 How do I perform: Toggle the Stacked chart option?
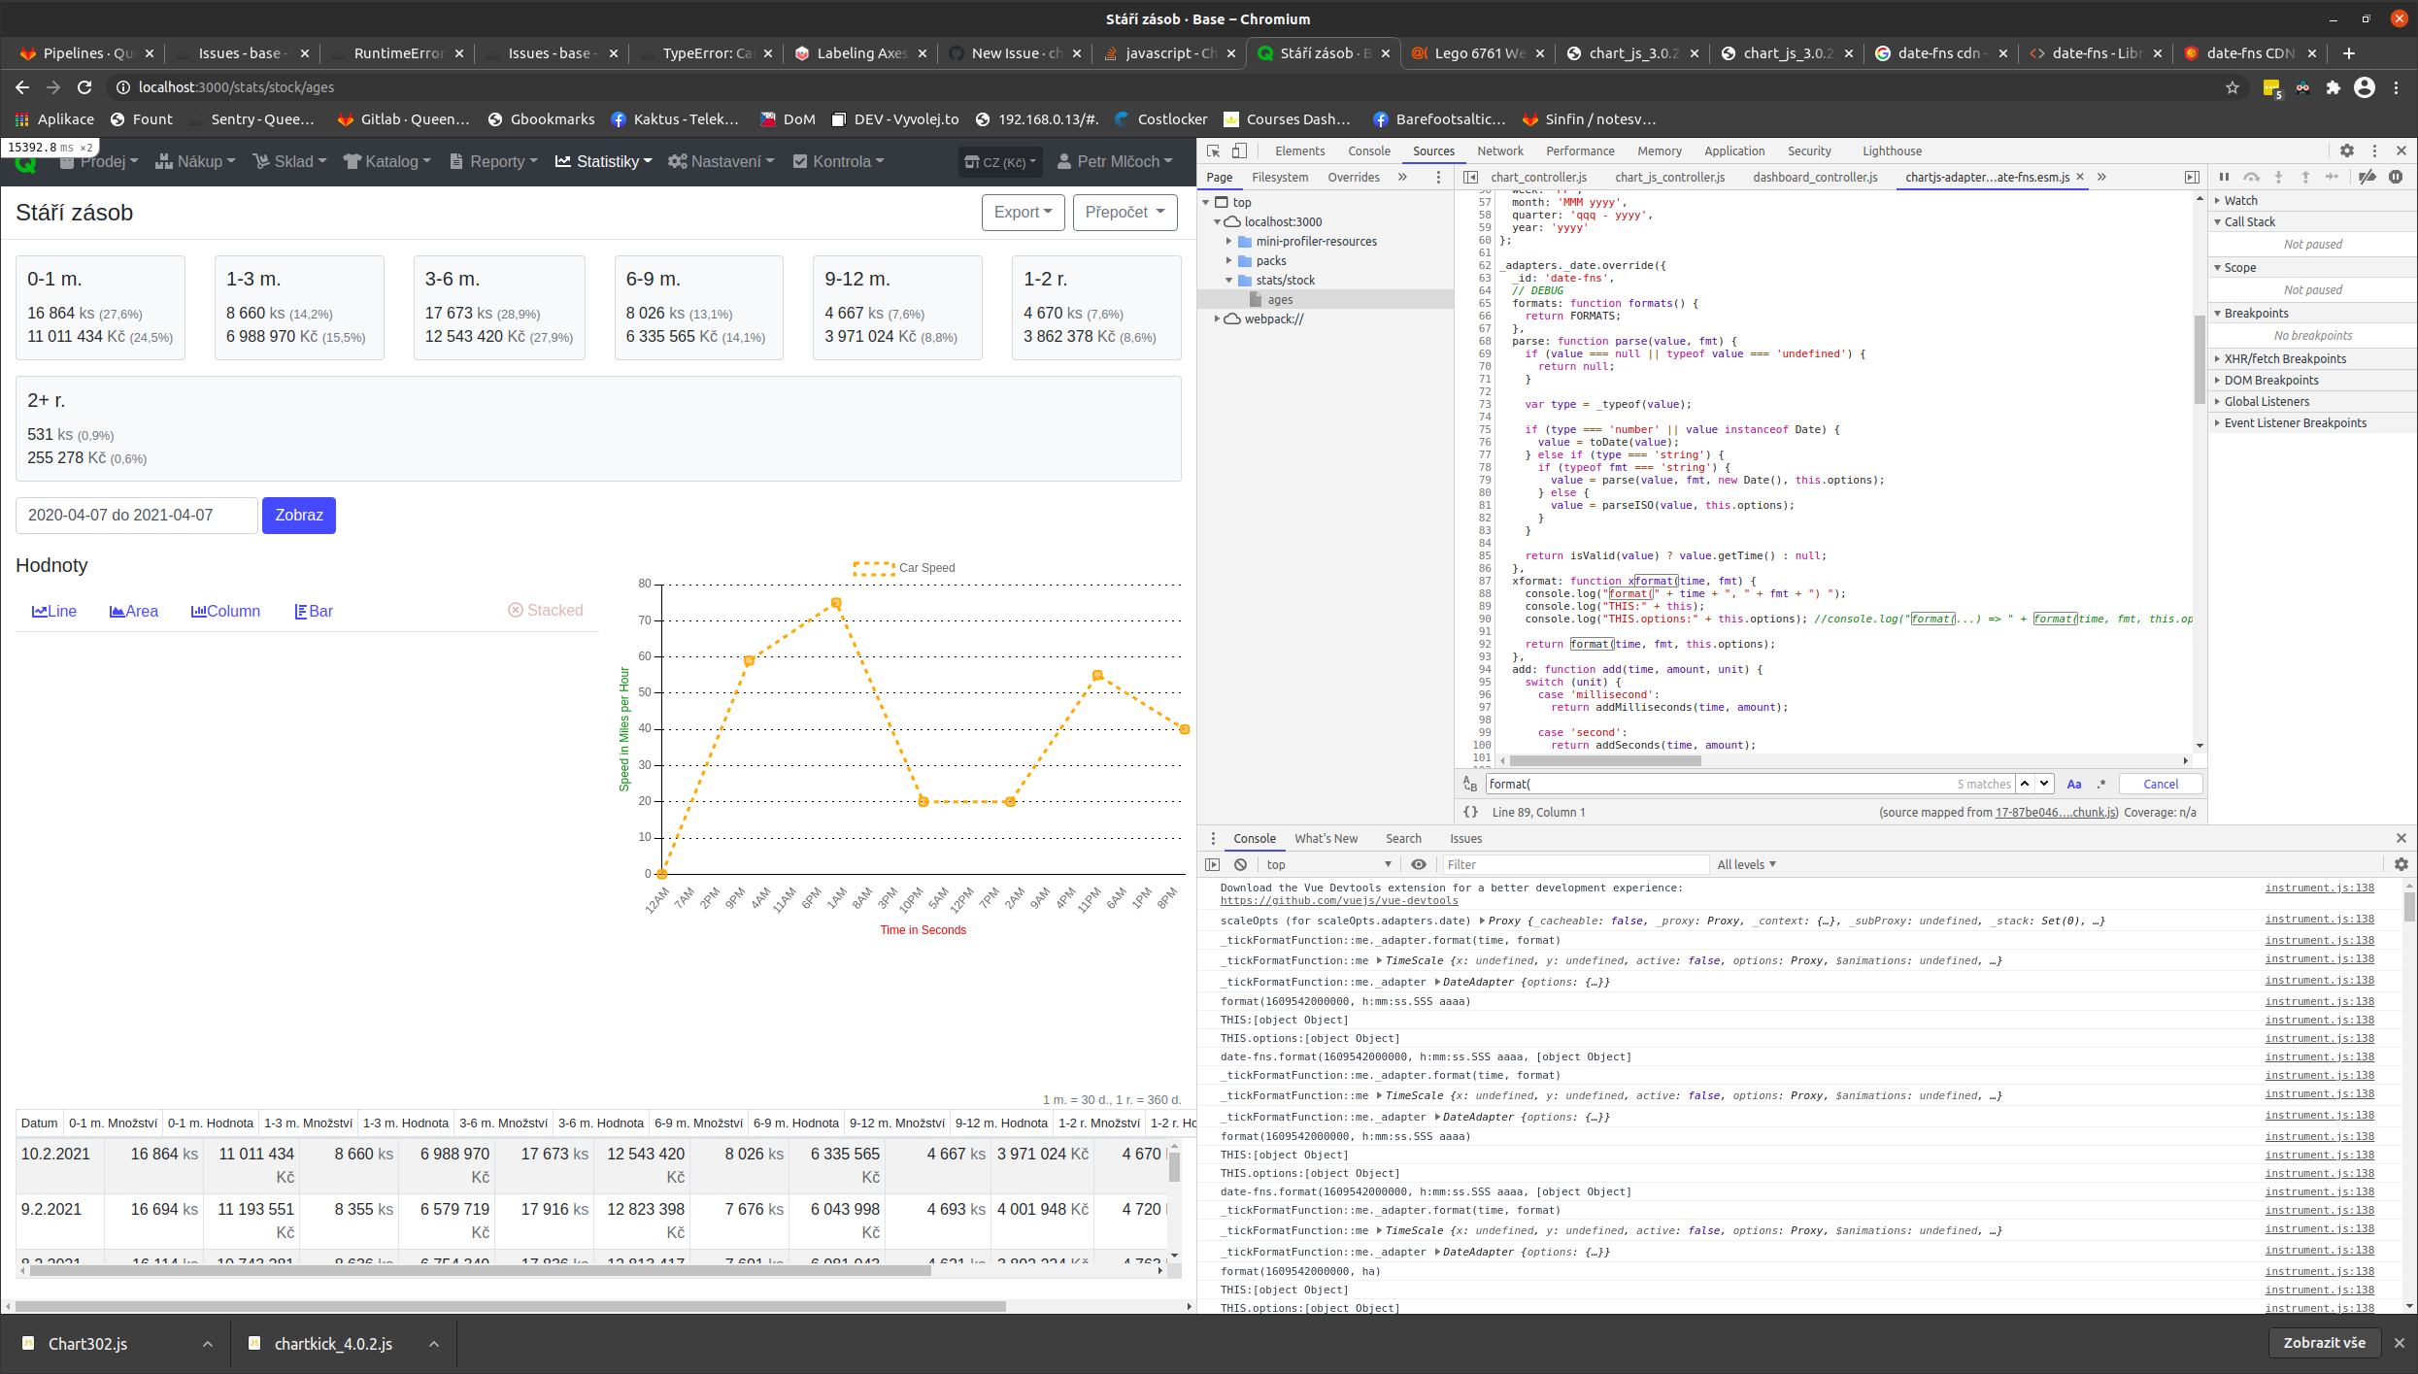coord(546,610)
